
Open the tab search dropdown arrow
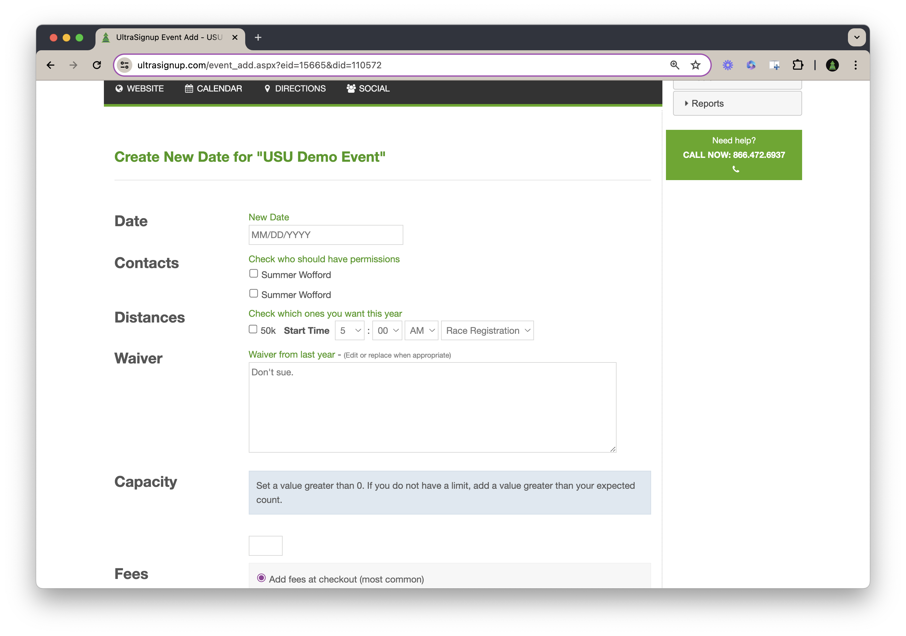857,37
